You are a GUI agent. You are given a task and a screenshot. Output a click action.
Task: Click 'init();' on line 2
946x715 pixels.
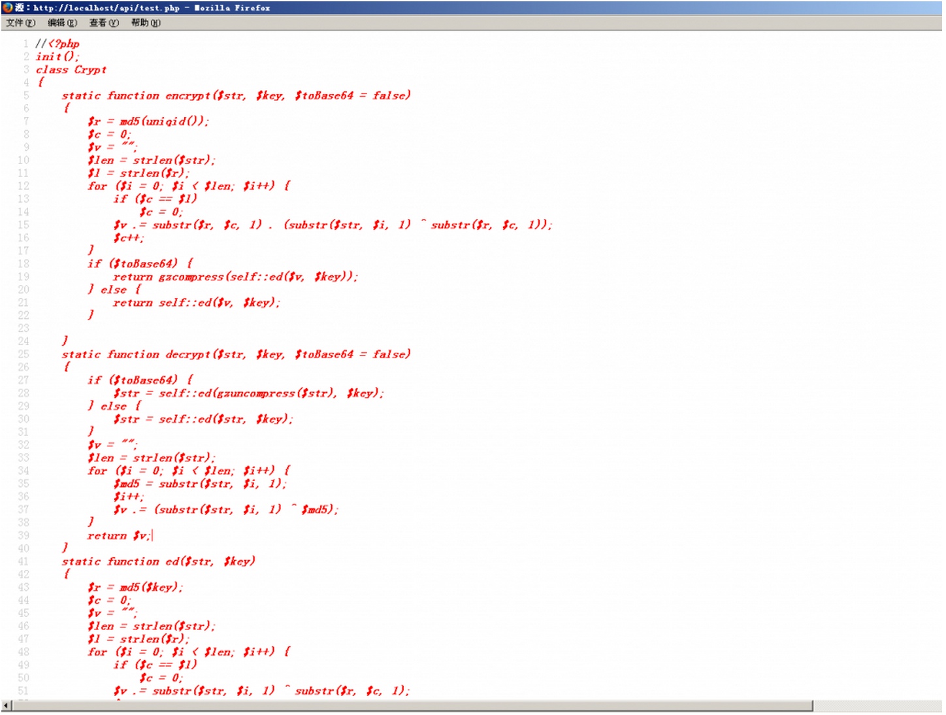57,57
